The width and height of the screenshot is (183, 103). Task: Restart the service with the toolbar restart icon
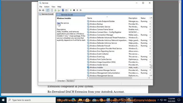tap(81, 10)
